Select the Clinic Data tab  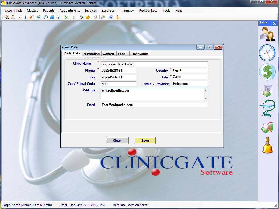(x=72, y=53)
